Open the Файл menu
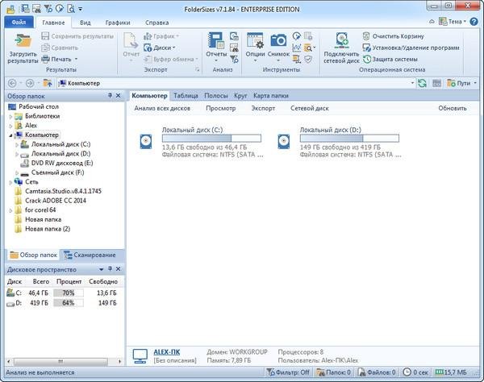This screenshot has width=484, height=382. [x=19, y=23]
